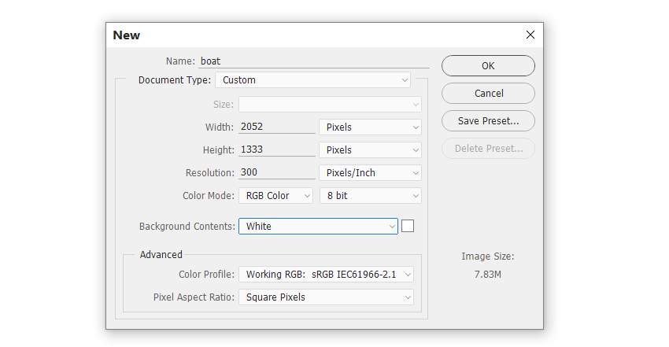Open Save Preset dialog
This screenshot has height=347, width=669.
pos(488,121)
